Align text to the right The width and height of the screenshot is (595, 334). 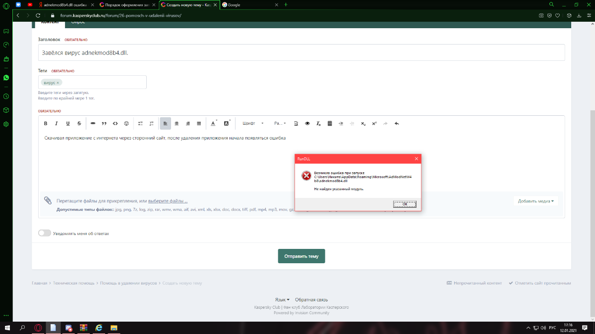tap(188, 123)
